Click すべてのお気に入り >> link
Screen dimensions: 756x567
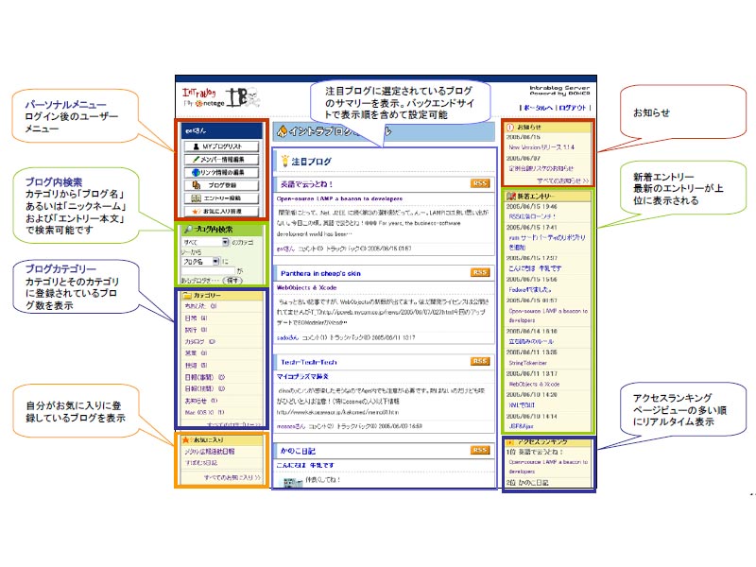point(232,477)
